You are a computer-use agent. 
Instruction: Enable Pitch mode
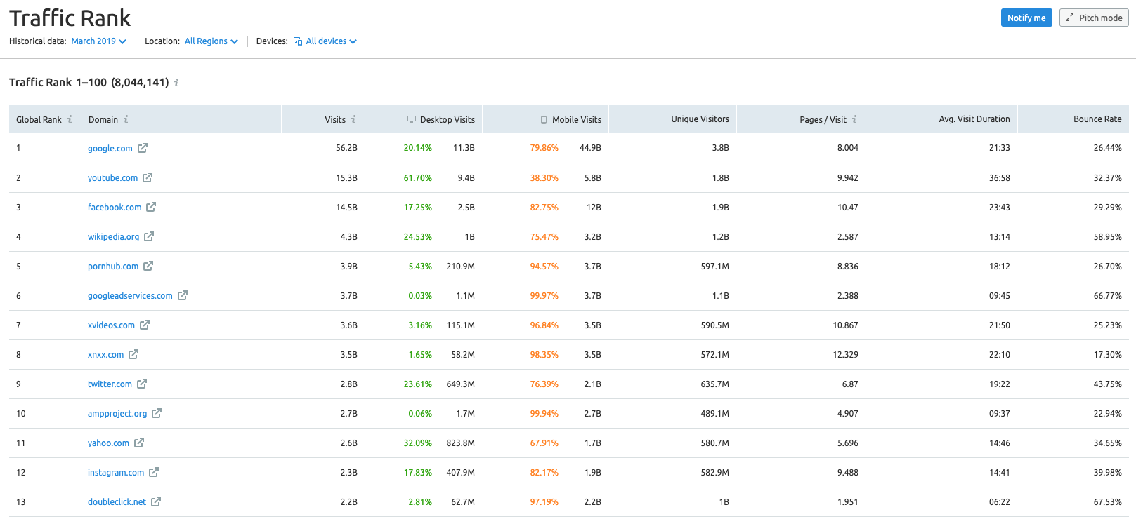(x=1094, y=18)
